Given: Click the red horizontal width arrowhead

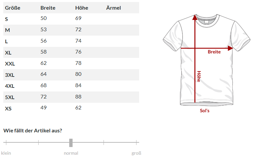Looking at the screenshot, I should [x=230, y=48].
